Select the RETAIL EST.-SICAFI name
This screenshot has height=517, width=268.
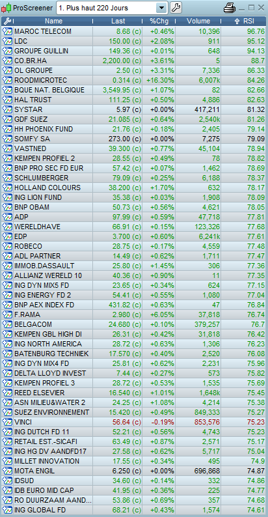tap(46, 441)
